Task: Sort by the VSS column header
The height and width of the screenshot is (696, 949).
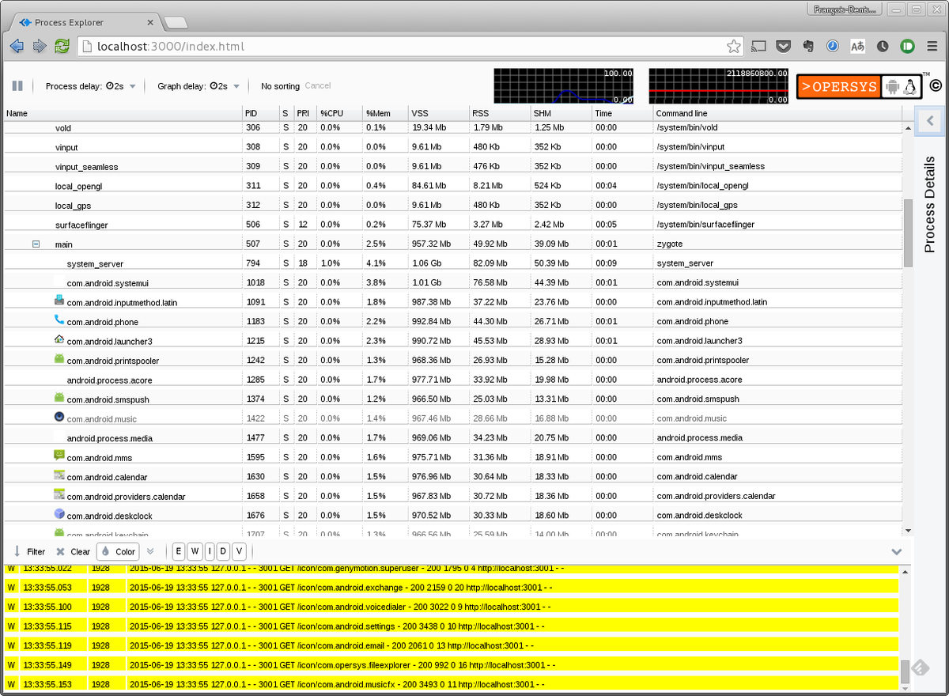Action: (x=439, y=114)
